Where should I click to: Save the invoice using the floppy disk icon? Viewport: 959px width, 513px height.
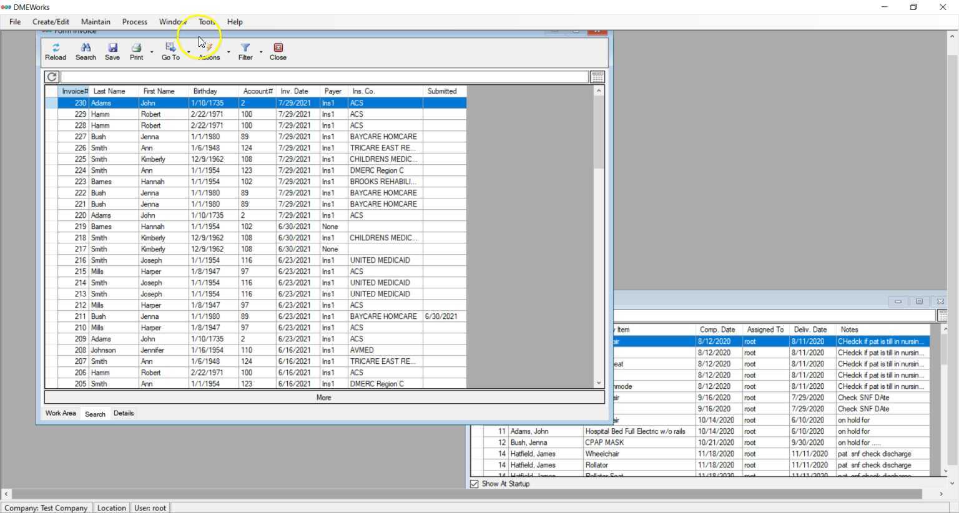coord(112,48)
